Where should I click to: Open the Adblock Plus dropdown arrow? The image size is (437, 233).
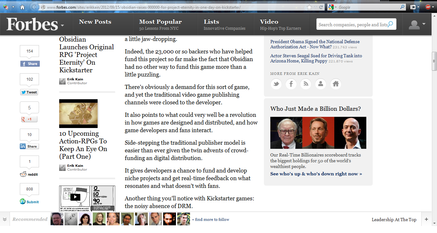tap(433, 7)
